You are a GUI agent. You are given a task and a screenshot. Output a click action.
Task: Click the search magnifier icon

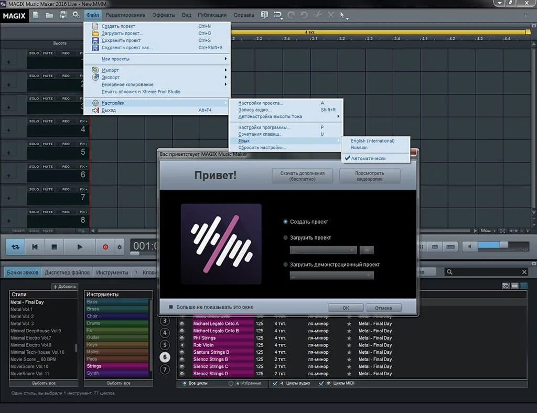pyautogui.click(x=449, y=272)
